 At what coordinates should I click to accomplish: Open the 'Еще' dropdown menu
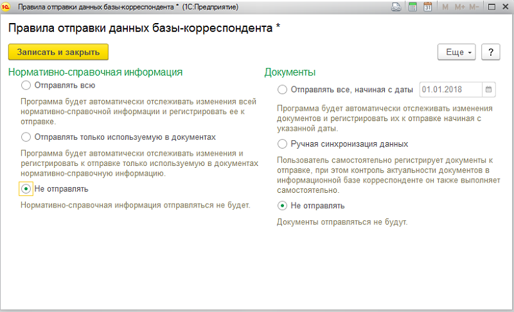point(456,52)
